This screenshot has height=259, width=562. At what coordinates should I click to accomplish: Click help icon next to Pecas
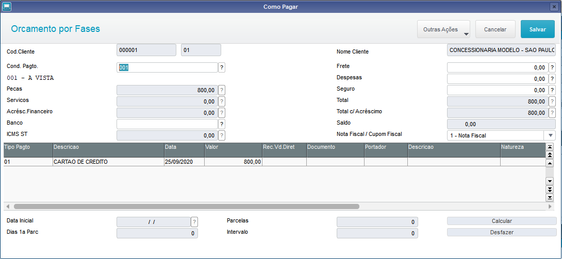(222, 90)
